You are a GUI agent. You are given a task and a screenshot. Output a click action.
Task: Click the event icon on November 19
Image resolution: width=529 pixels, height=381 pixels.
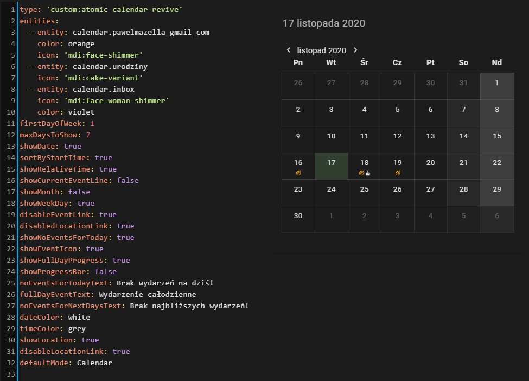[398, 173]
